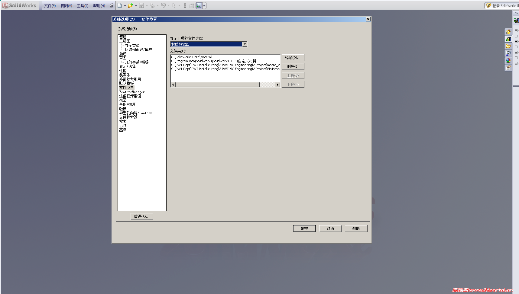Select 装配体 in options tree

click(125, 75)
